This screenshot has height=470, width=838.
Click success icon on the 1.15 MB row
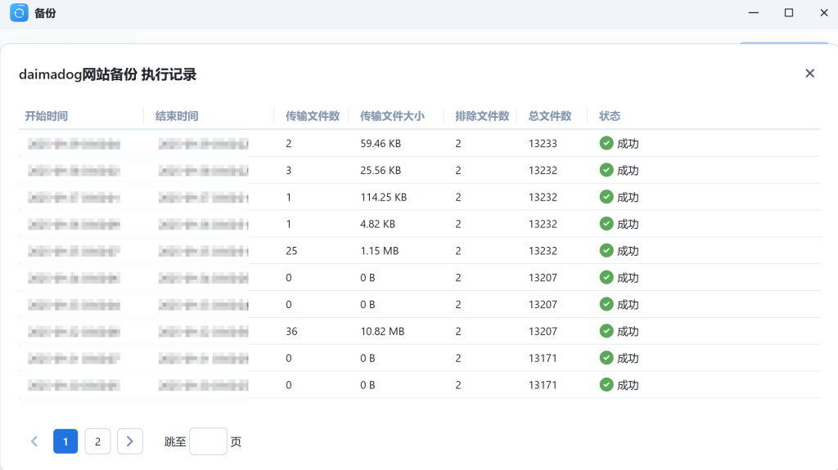click(x=606, y=251)
